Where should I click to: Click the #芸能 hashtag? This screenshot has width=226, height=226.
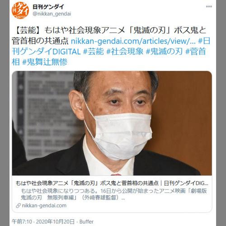point(94,52)
